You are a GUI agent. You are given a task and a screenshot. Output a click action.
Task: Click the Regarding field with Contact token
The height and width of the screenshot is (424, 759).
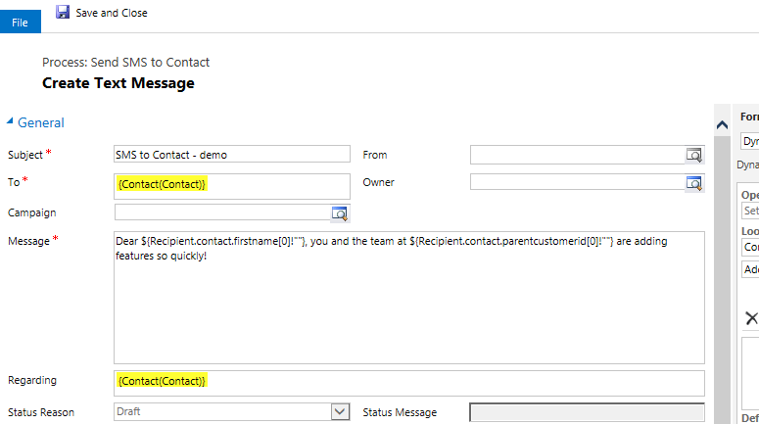click(x=408, y=381)
